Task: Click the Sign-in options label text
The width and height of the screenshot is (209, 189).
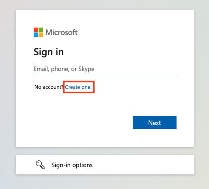Action: (72, 165)
